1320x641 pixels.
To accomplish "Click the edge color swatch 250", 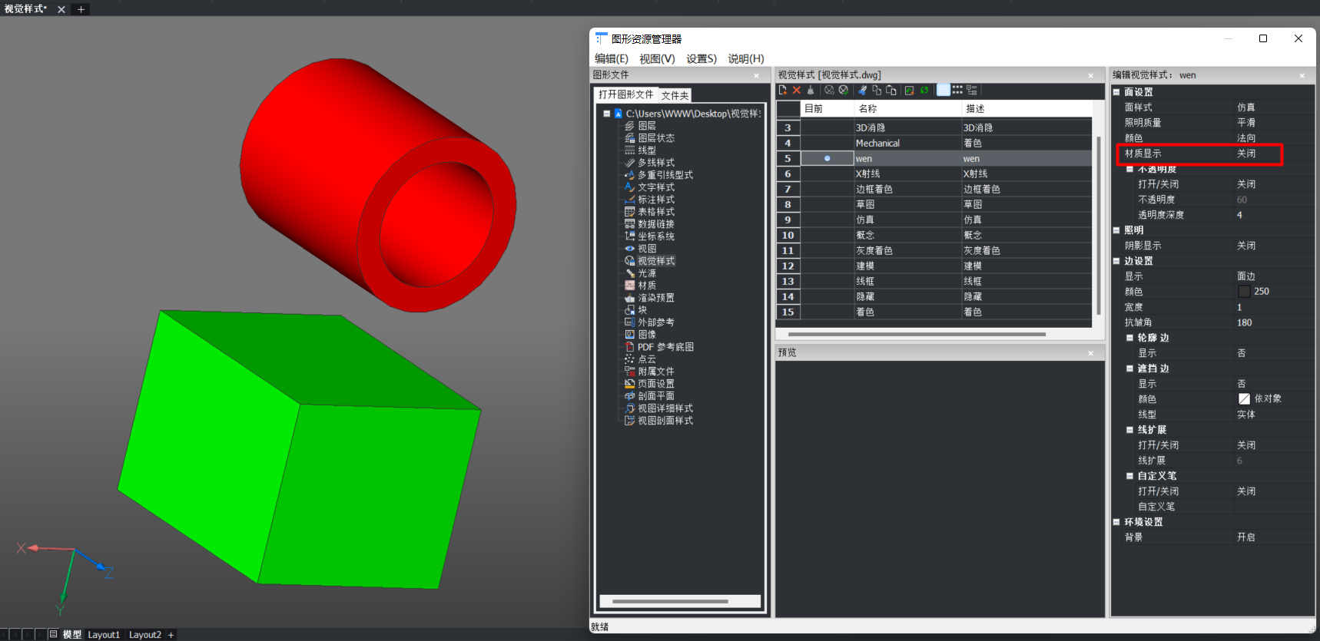I will 1244,292.
